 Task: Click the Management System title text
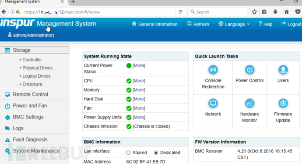66,24
